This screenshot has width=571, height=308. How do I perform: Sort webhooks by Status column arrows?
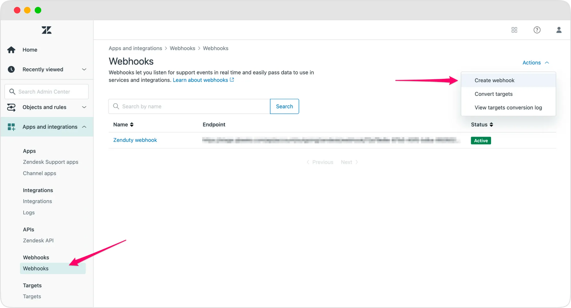coord(491,124)
